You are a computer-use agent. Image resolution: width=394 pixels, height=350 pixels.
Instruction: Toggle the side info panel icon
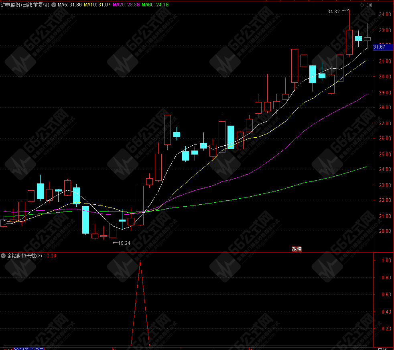369,5
